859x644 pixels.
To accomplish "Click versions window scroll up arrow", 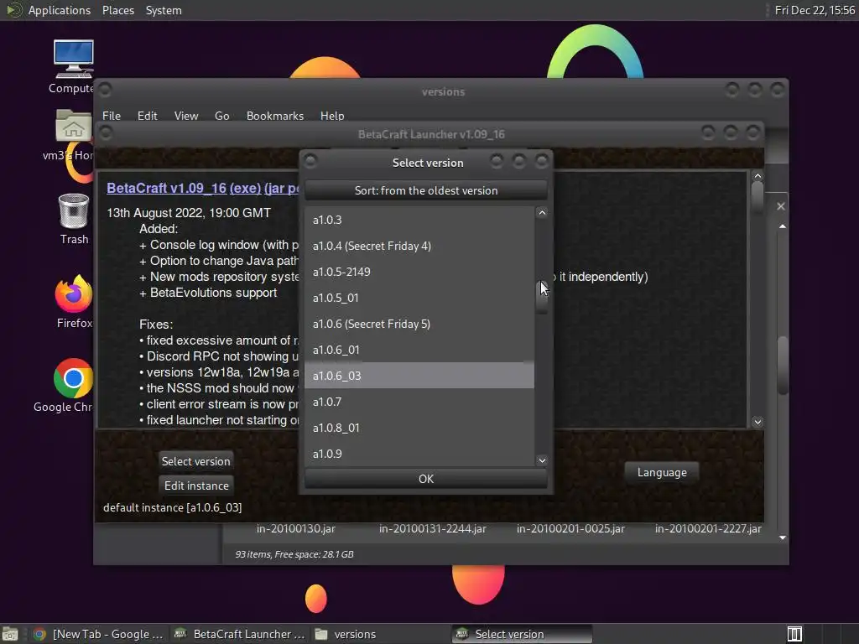I will pyautogui.click(x=783, y=226).
